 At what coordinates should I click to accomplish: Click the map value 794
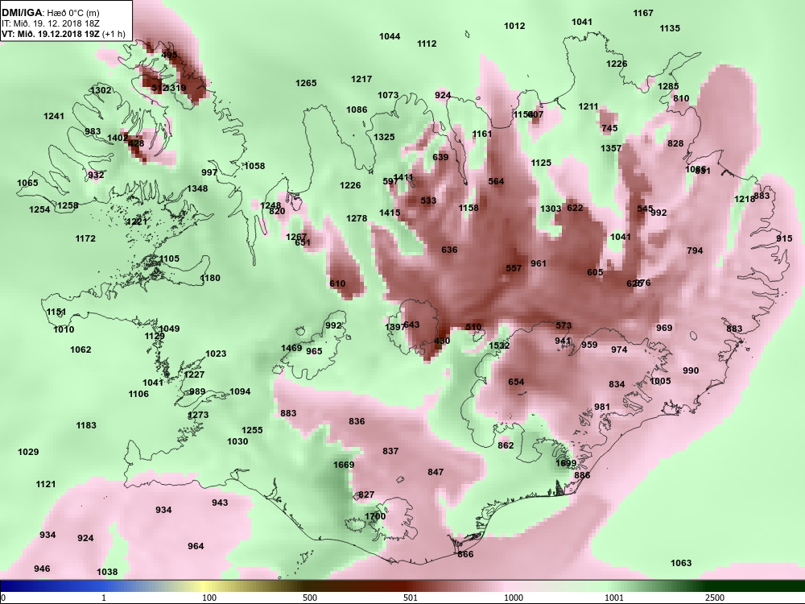(695, 250)
